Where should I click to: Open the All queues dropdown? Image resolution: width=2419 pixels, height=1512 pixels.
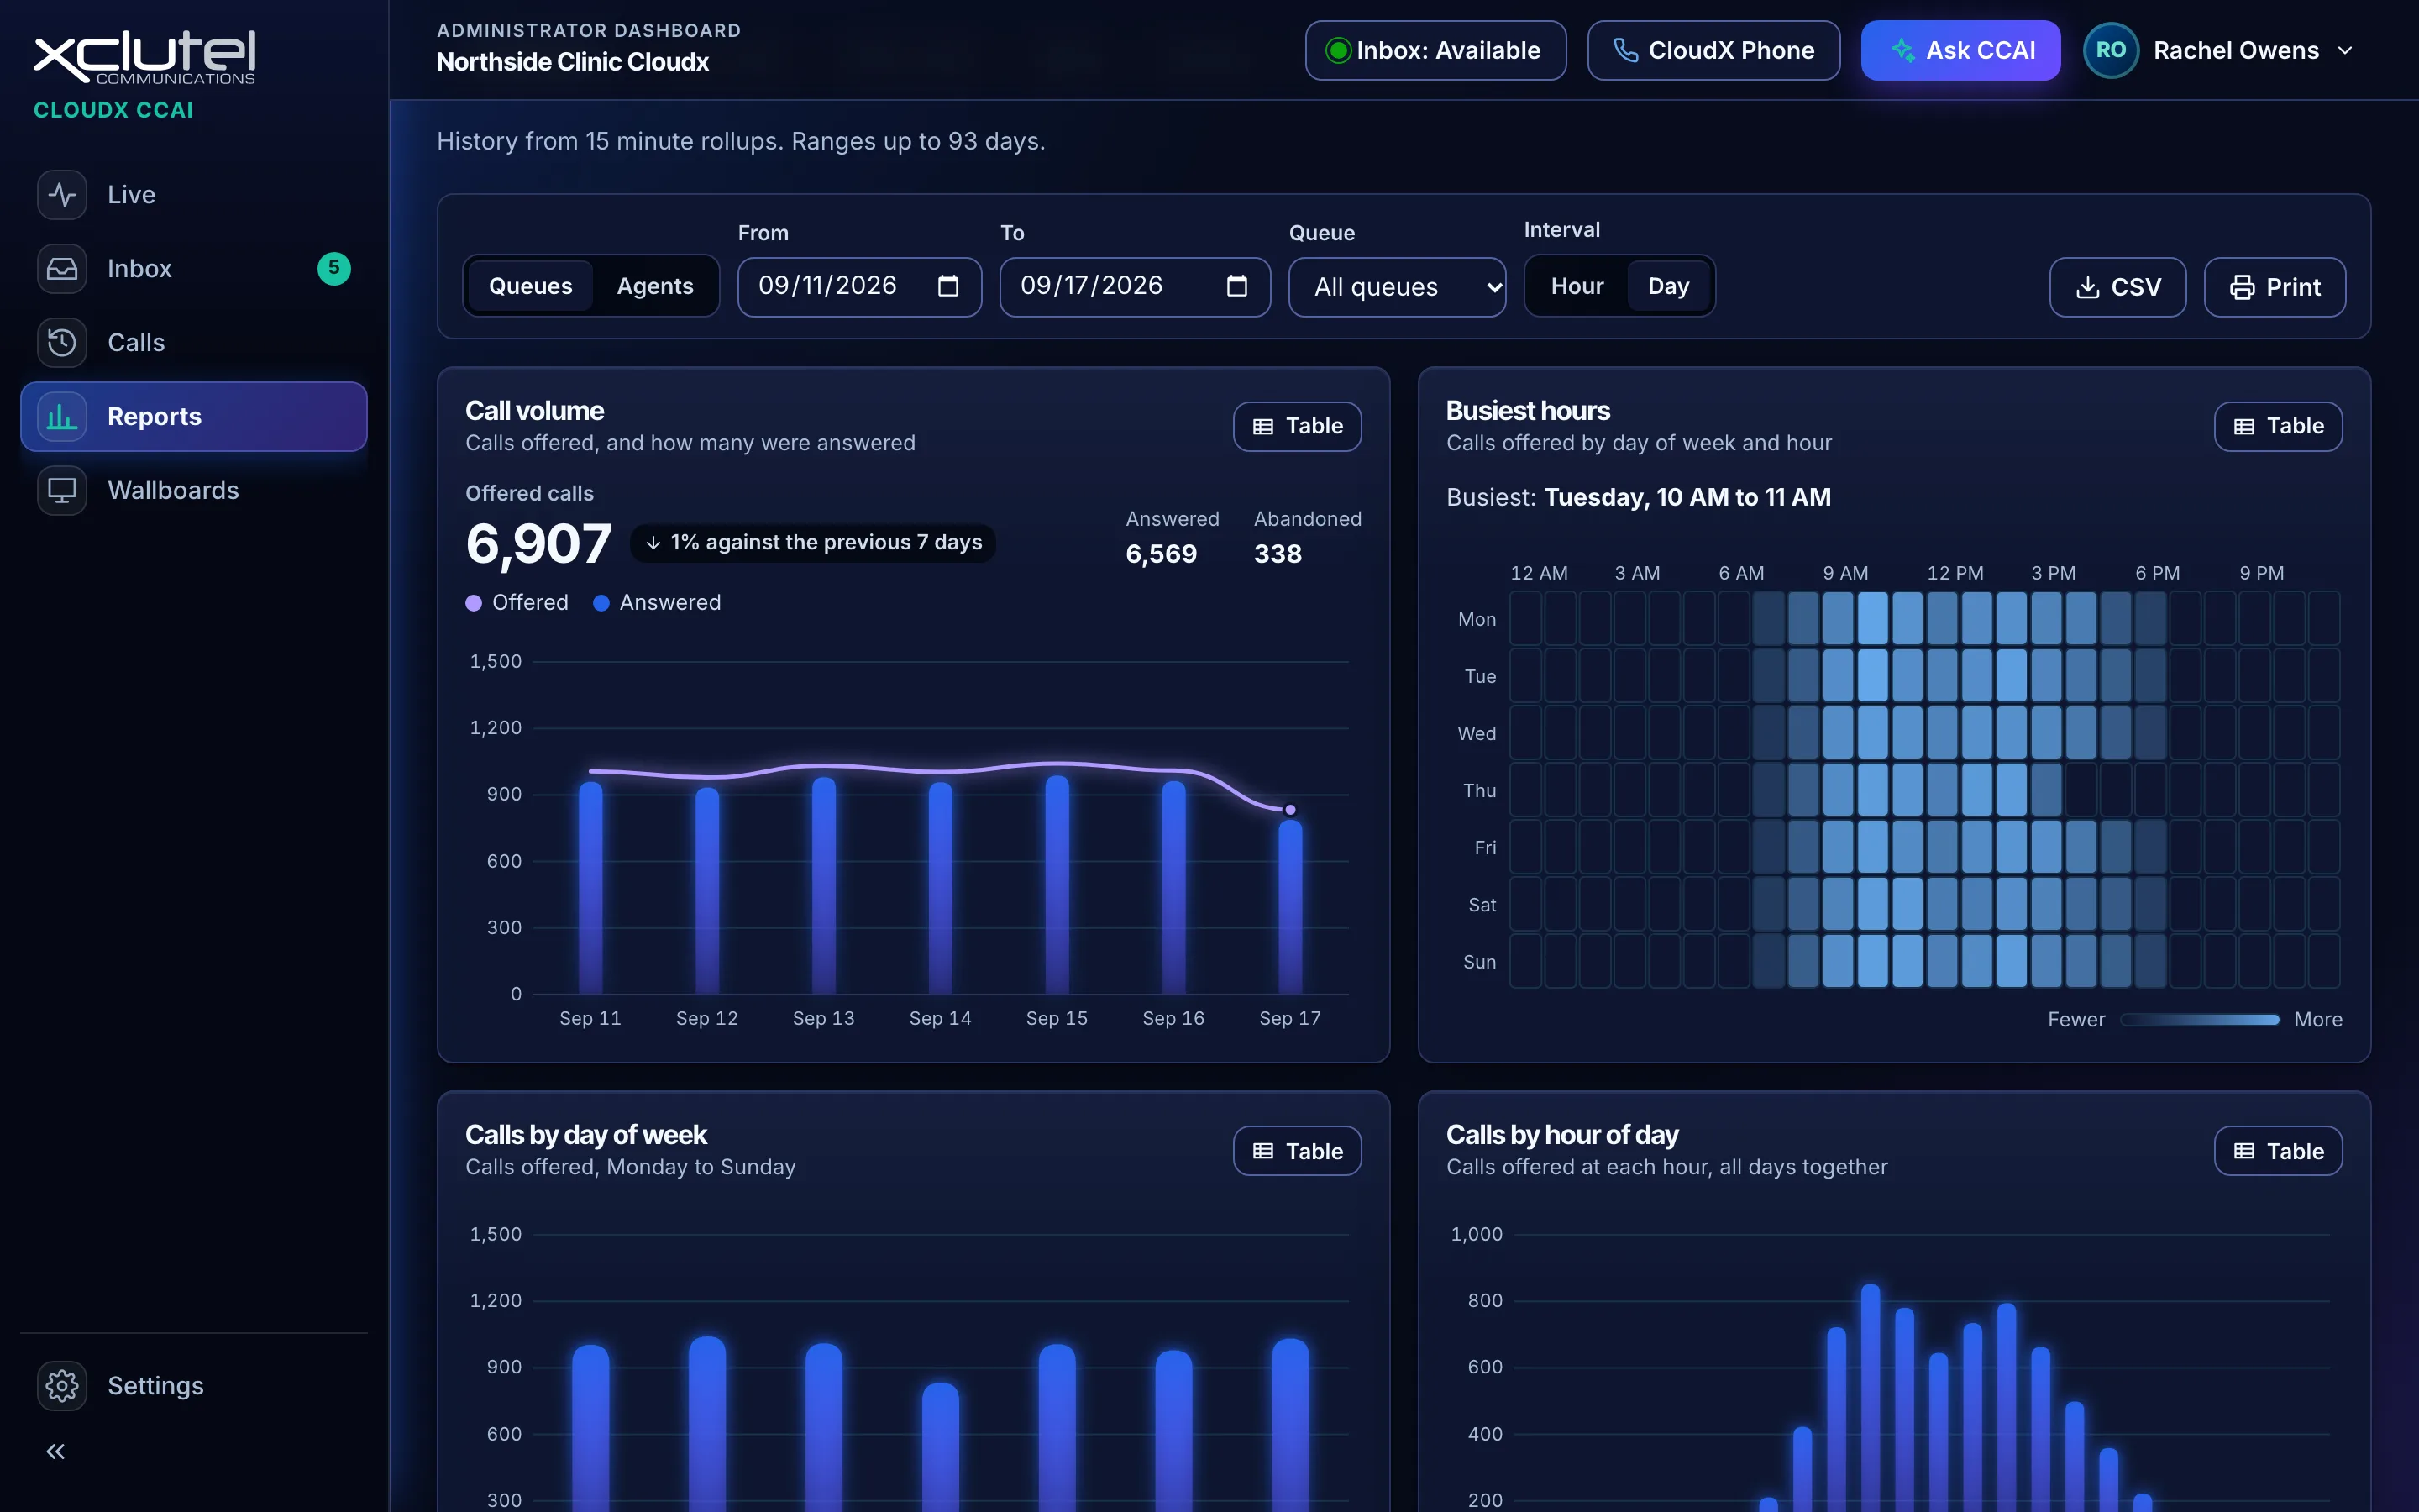pyautogui.click(x=1397, y=287)
